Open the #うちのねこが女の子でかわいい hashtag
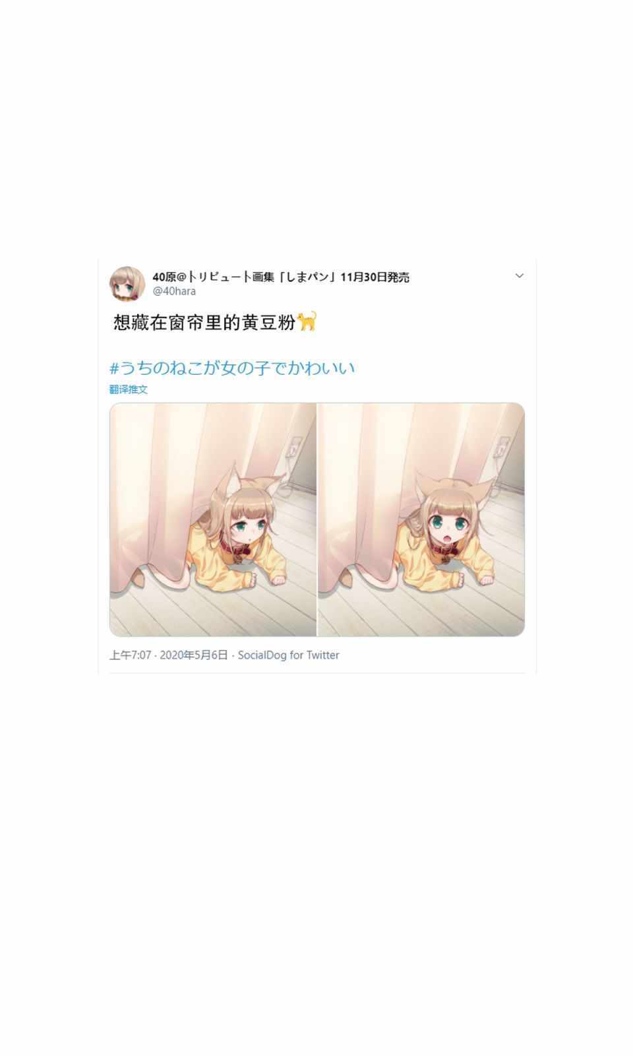Image resolution: width=633 pixels, height=1056 pixels. pyautogui.click(x=232, y=368)
